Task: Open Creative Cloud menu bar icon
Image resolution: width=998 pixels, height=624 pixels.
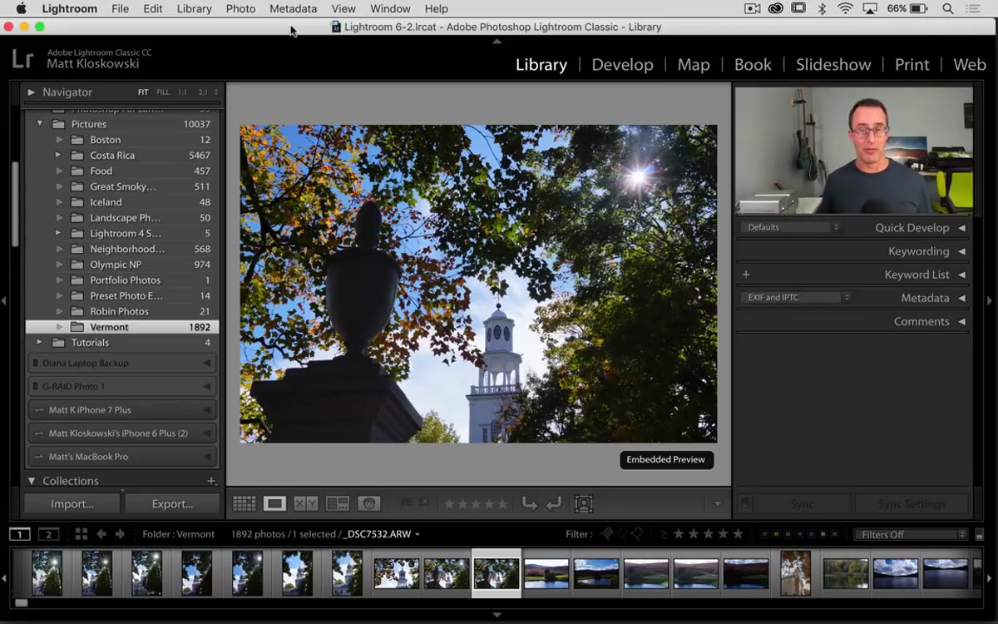Action: 775,8
